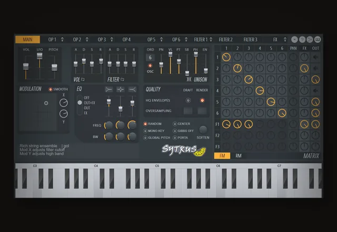Viewport: 337px width, 232px height.
Task: Click the round icon beside the help button
Action: point(310,40)
